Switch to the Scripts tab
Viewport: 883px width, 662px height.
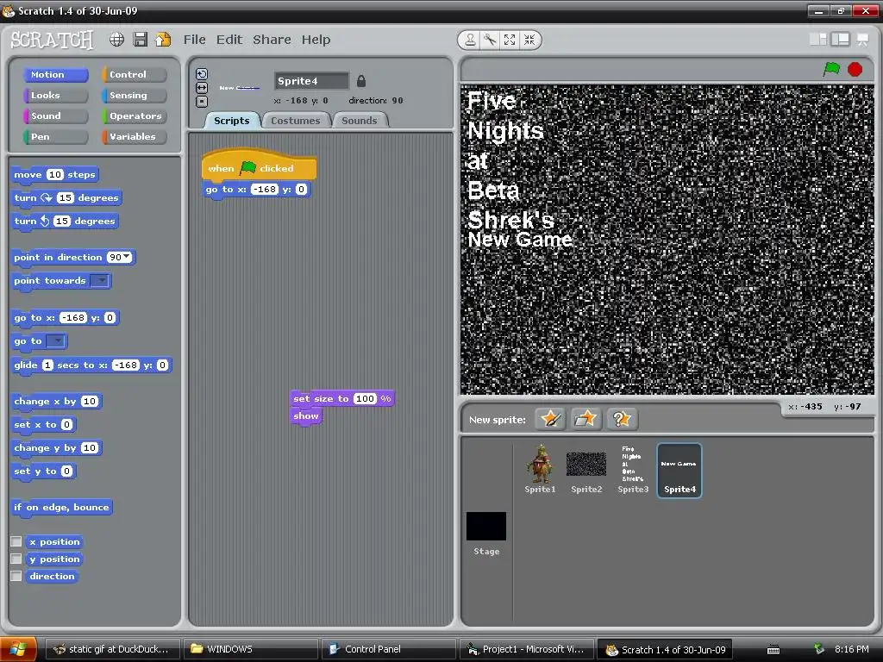click(231, 121)
